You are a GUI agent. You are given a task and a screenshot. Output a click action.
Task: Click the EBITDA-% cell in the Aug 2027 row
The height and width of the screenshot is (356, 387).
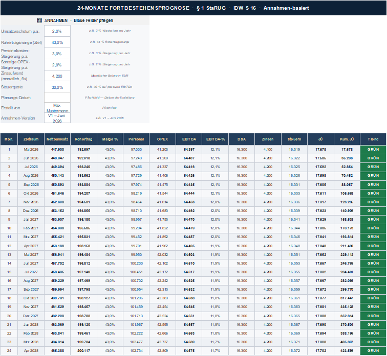point(216,281)
